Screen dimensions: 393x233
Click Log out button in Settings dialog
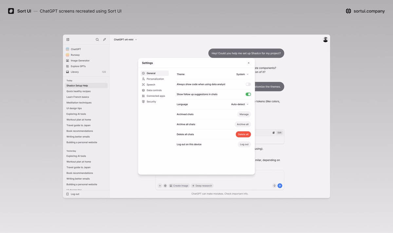(x=244, y=144)
